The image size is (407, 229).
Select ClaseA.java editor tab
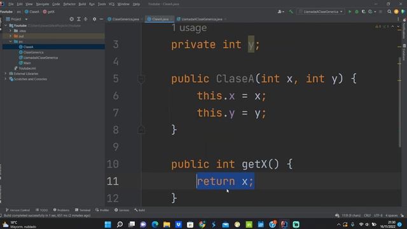pos(160,19)
